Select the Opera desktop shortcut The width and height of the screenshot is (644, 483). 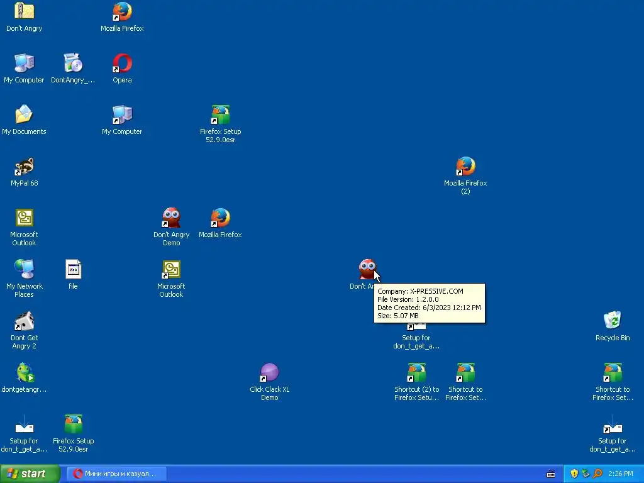click(x=122, y=63)
